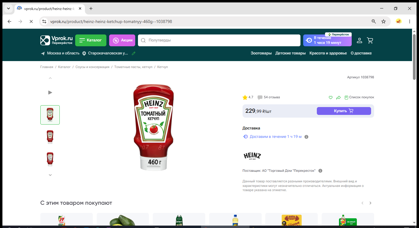
Task: Open the Кетчуп breadcrumb
Action: pyautogui.click(x=163, y=67)
